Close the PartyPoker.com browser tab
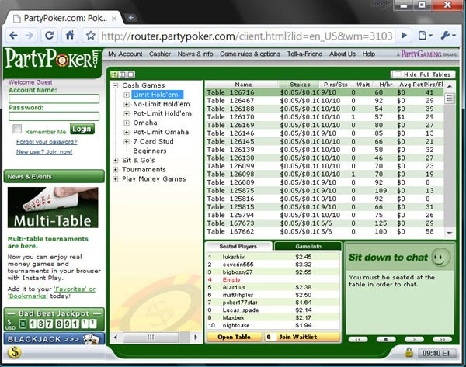 tap(114, 19)
